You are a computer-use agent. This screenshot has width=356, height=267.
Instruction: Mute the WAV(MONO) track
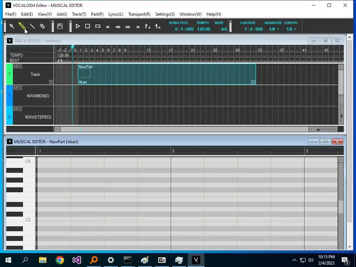click(x=15, y=88)
